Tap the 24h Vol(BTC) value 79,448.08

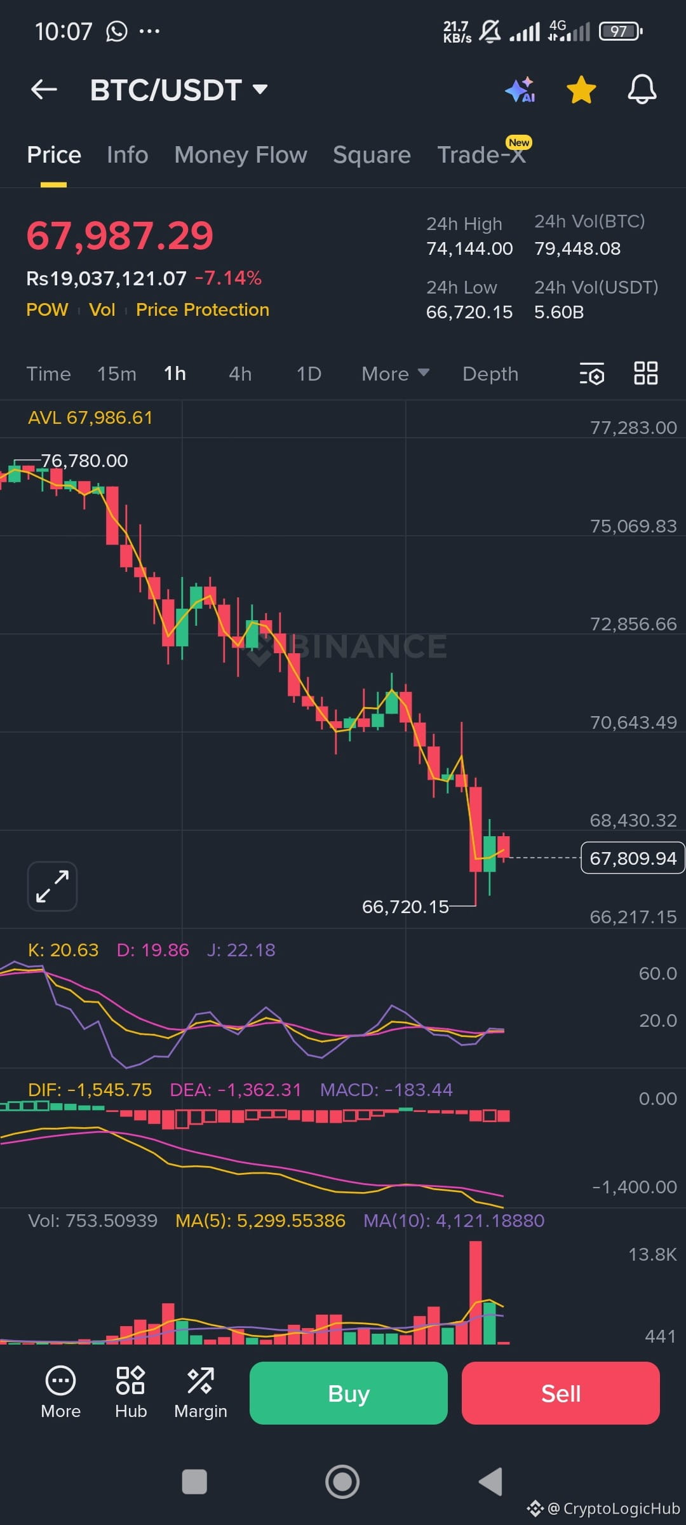coord(577,248)
